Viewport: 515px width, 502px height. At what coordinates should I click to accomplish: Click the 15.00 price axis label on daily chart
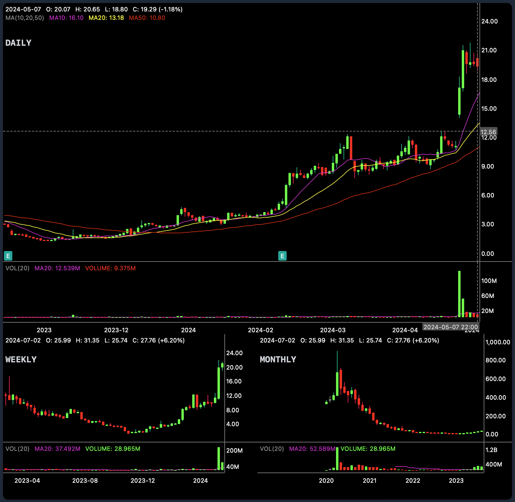(x=489, y=109)
